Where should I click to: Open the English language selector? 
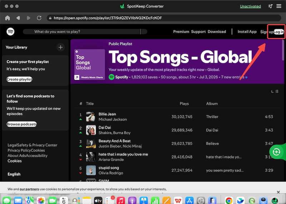[x=14, y=174]
